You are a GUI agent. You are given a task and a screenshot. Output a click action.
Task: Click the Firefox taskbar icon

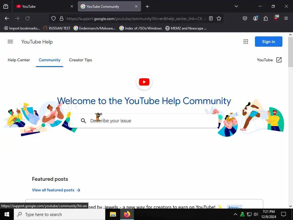pyautogui.click(x=127, y=214)
